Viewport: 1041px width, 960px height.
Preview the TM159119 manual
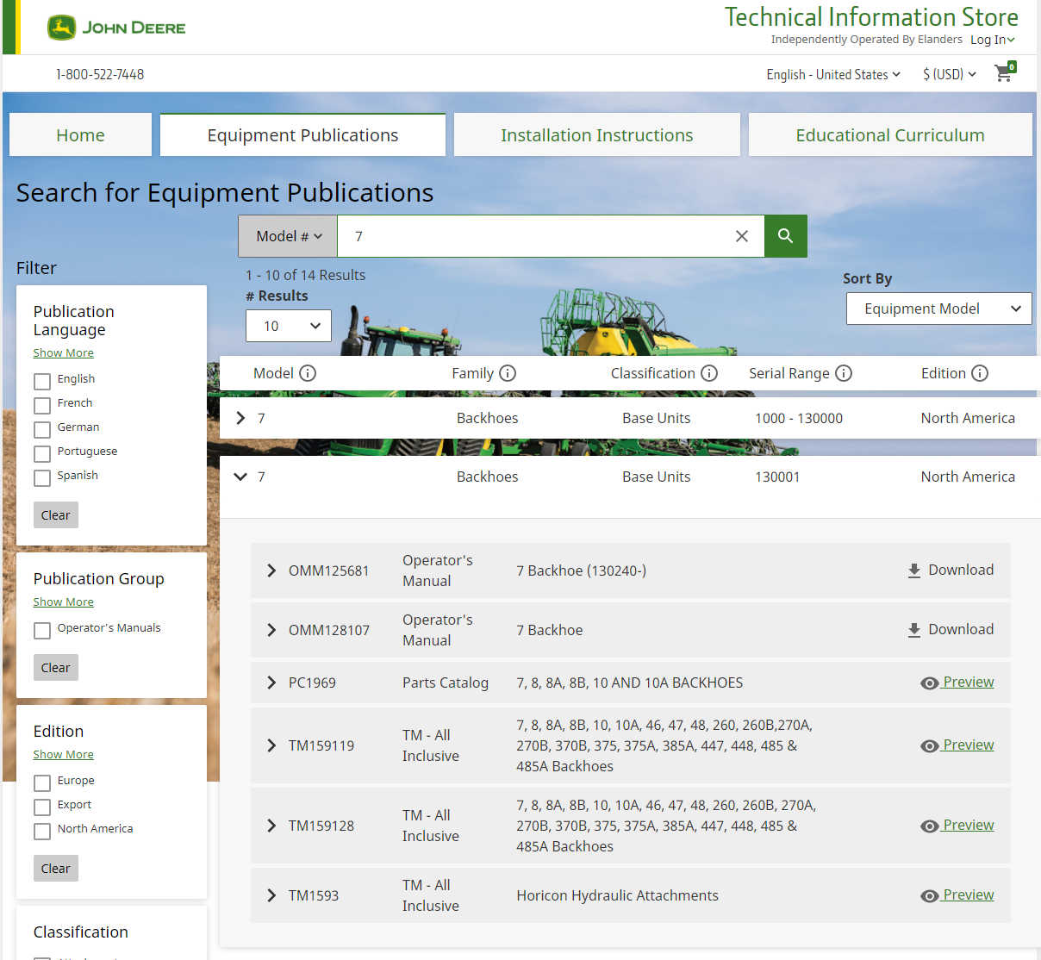[x=957, y=745]
